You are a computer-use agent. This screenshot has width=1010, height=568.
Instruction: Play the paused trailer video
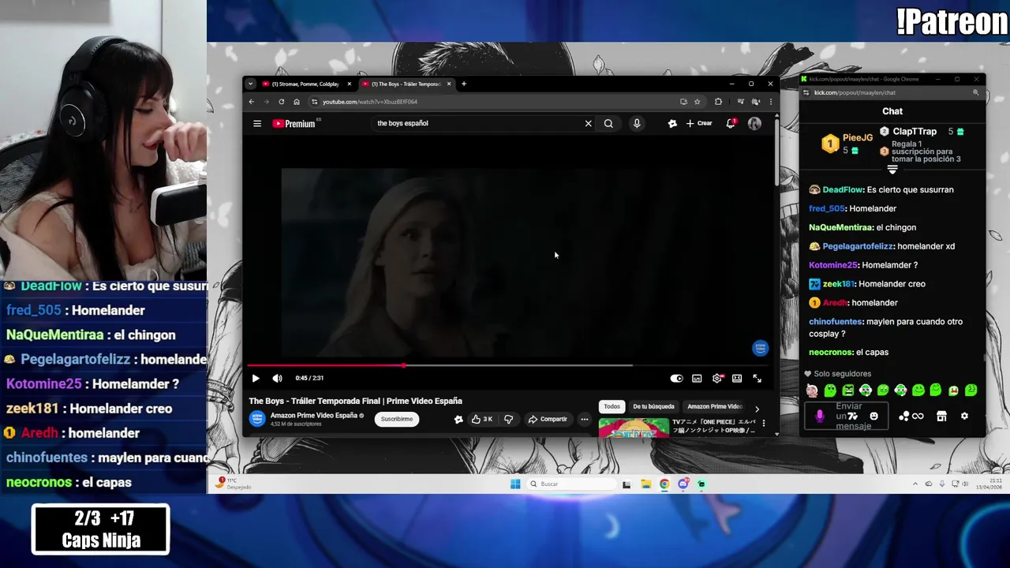(256, 378)
